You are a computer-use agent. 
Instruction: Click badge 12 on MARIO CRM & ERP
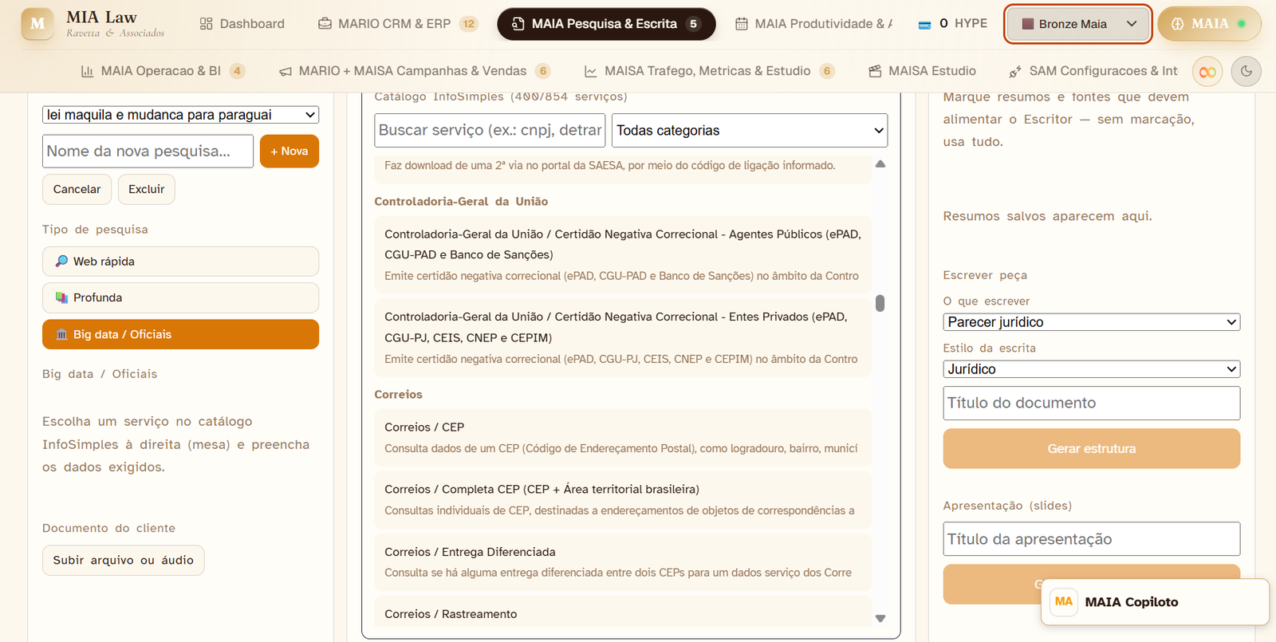[469, 24]
